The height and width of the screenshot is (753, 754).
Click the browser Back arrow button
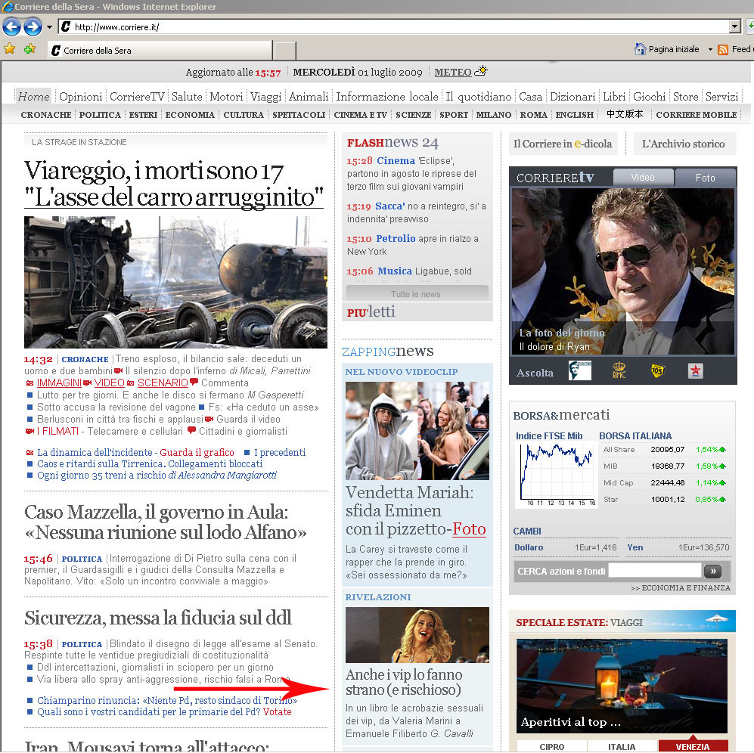coord(11,27)
